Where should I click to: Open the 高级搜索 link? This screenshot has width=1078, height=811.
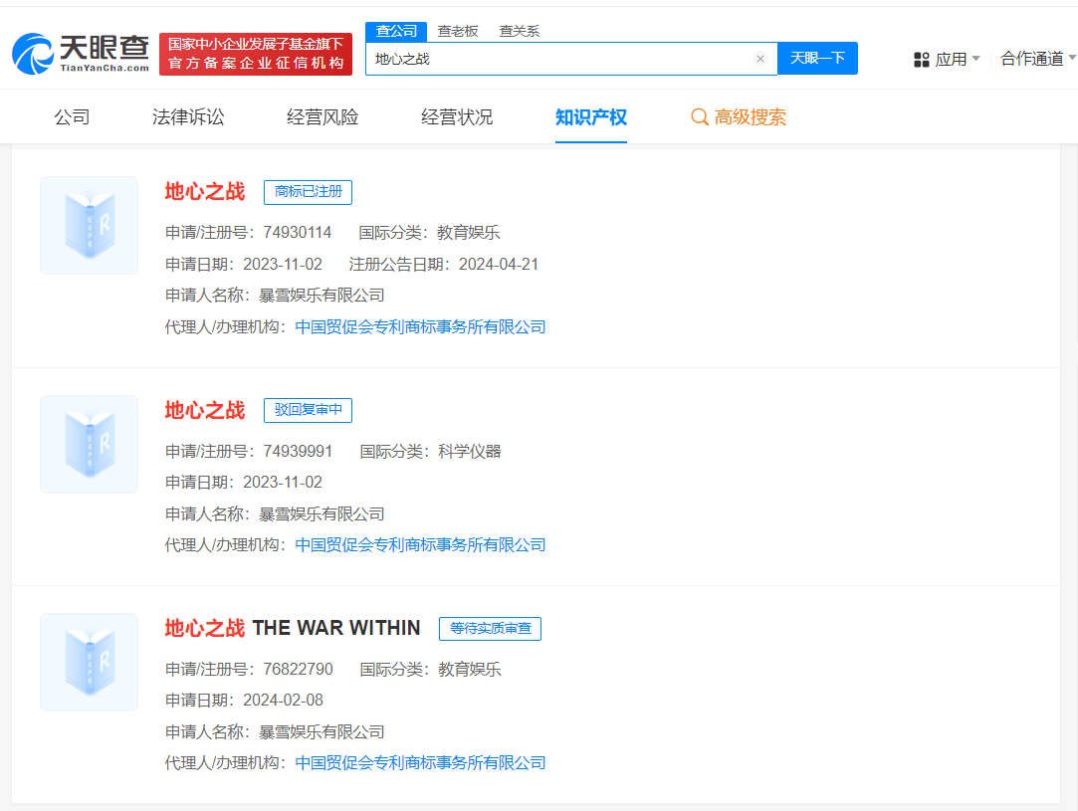(x=749, y=116)
